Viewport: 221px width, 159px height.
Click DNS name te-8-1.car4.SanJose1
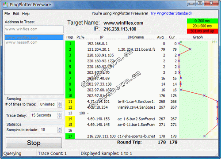coord(136,102)
